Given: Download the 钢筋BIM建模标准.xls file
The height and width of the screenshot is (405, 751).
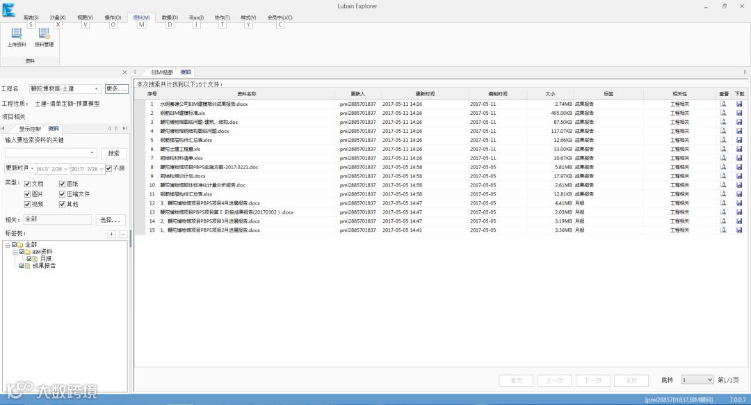Looking at the screenshot, I should (x=739, y=113).
